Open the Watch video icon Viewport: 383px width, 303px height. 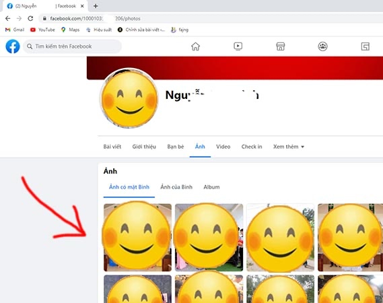point(238,46)
